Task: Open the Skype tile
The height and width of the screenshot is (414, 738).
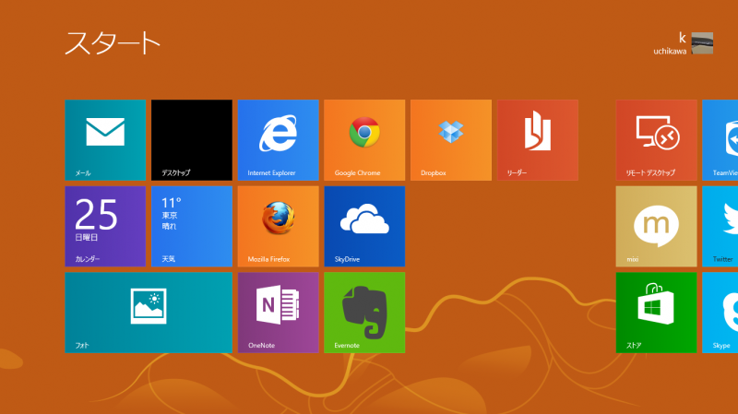Action: tap(720, 313)
